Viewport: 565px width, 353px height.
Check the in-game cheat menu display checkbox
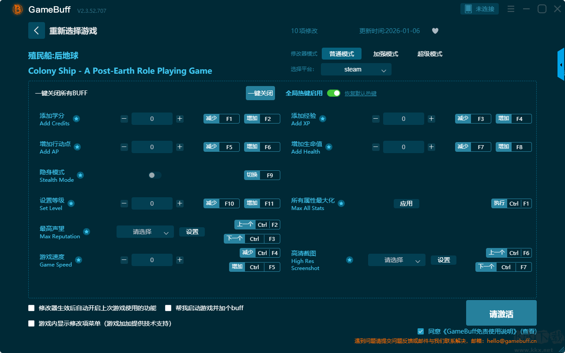31,323
